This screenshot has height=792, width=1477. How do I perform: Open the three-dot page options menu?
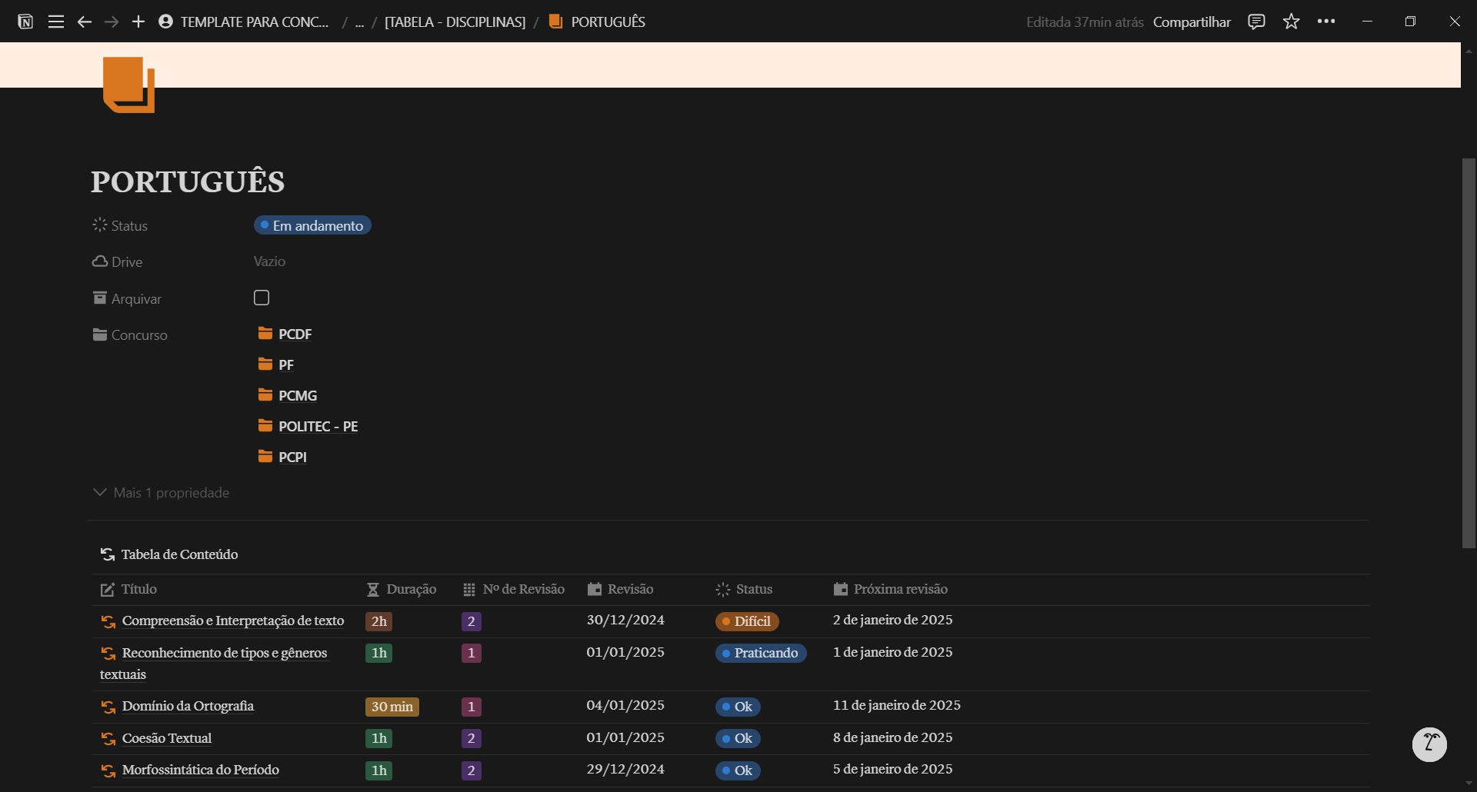point(1326,22)
